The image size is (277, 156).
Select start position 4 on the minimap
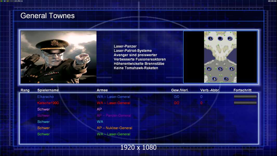[x=209, y=69]
